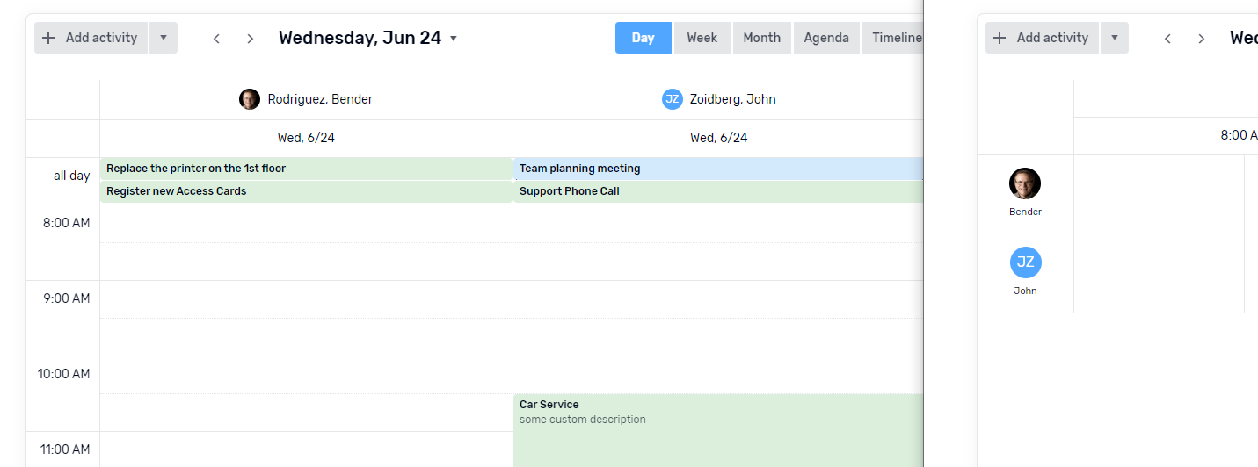Go to next period in right calendar
Screen dimensions: 1258x467
point(1202,39)
